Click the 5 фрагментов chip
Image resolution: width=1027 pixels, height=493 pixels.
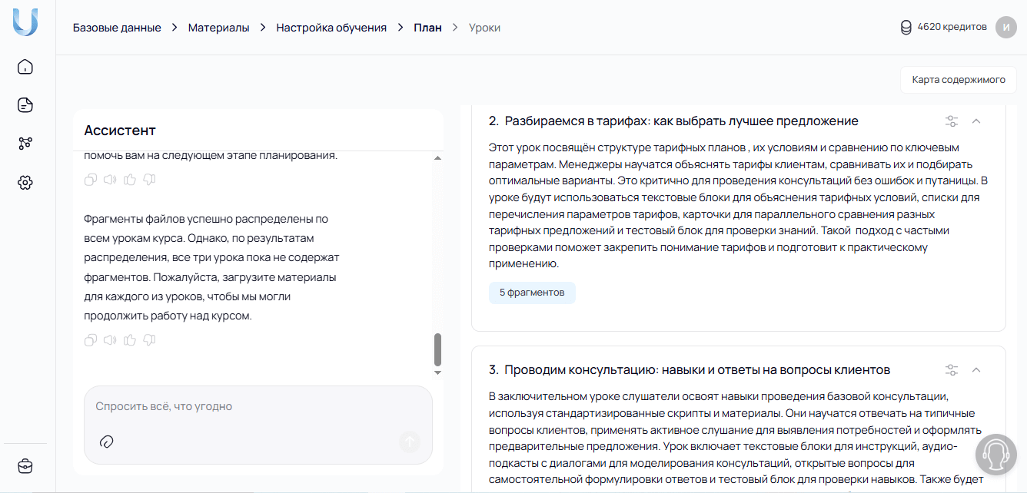pyautogui.click(x=532, y=293)
